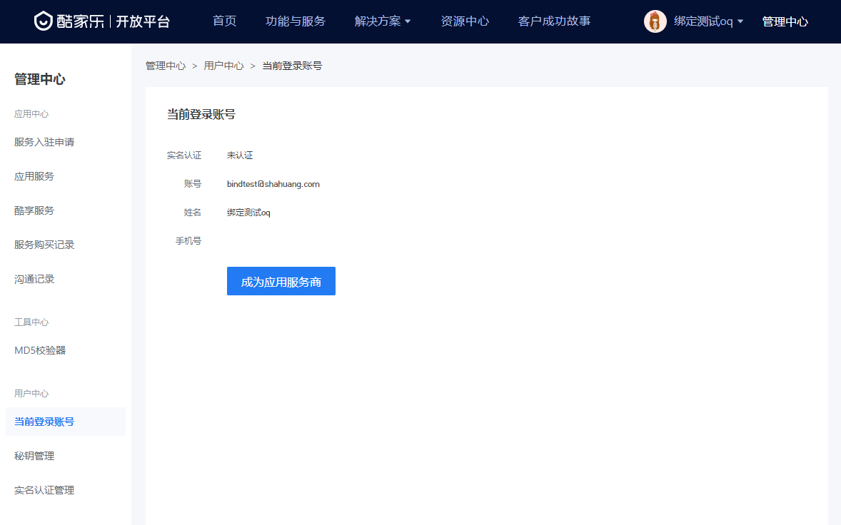Image resolution: width=841 pixels, height=525 pixels.
Task: Open 服务购买记录 in the sidebar
Action: [x=44, y=245]
